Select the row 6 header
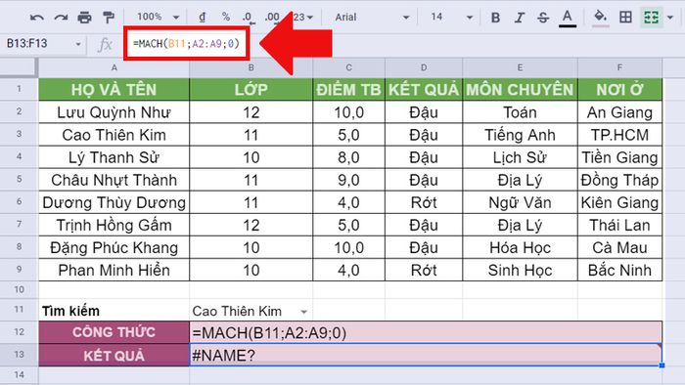 point(19,202)
